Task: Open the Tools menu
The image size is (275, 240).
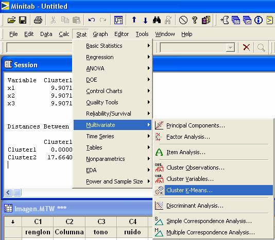Action: [142, 34]
